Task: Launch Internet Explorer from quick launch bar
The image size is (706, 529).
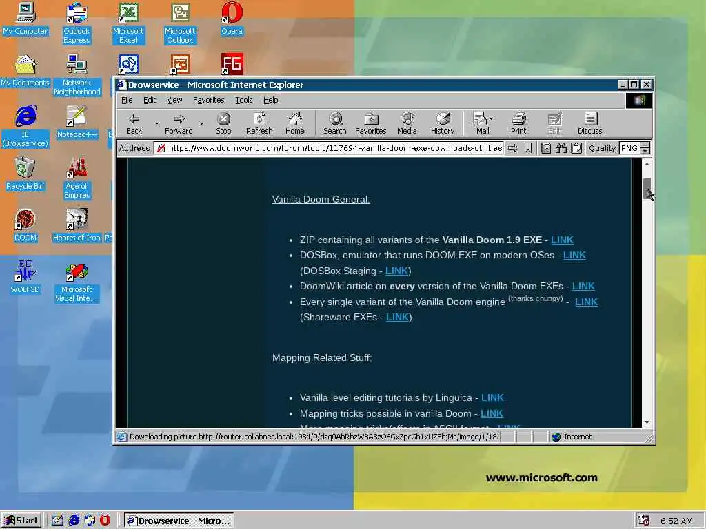Action: pos(74,521)
